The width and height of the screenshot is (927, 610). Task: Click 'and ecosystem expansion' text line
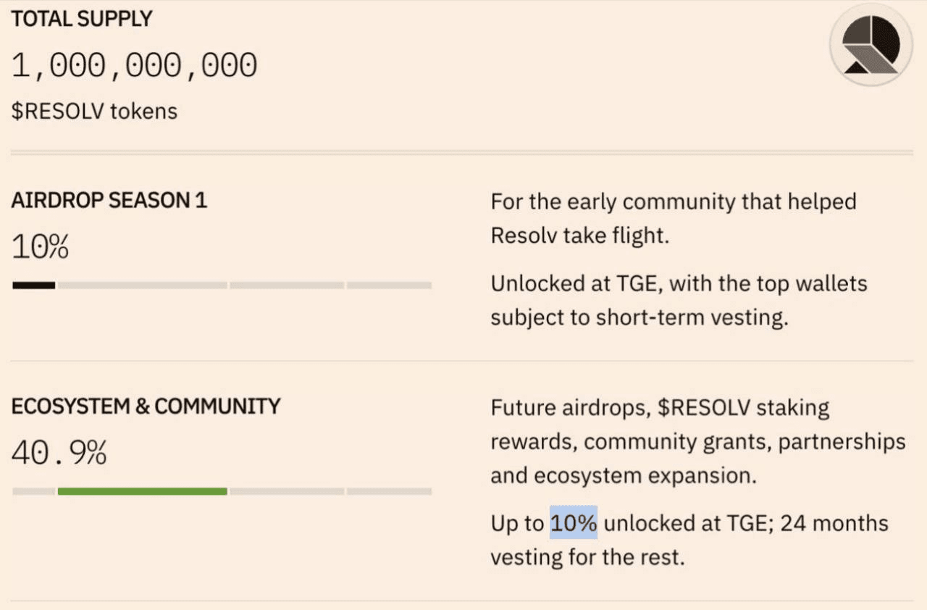pos(624,476)
